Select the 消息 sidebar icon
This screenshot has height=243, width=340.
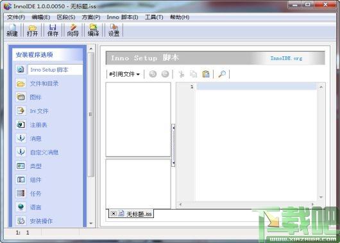(x=21, y=138)
